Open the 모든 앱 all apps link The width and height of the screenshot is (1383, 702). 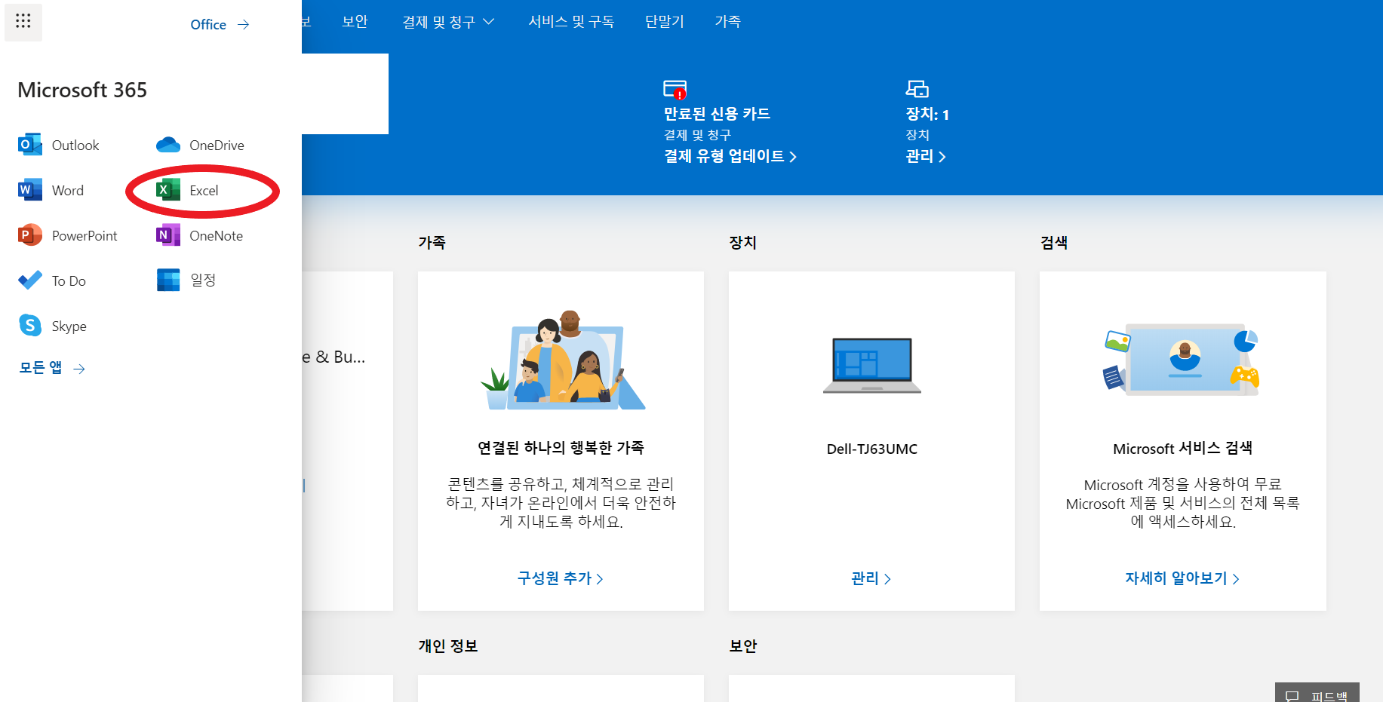tap(52, 368)
